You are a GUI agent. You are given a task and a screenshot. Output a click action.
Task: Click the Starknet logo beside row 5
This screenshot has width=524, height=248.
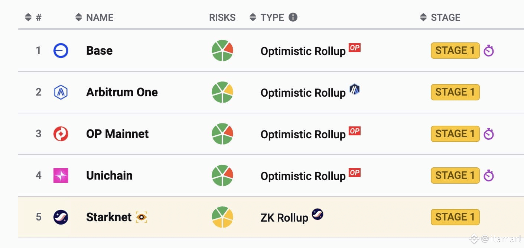(61, 217)
